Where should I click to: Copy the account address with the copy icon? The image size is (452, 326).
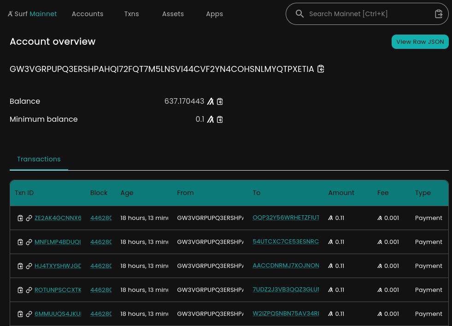pos(321,69)
